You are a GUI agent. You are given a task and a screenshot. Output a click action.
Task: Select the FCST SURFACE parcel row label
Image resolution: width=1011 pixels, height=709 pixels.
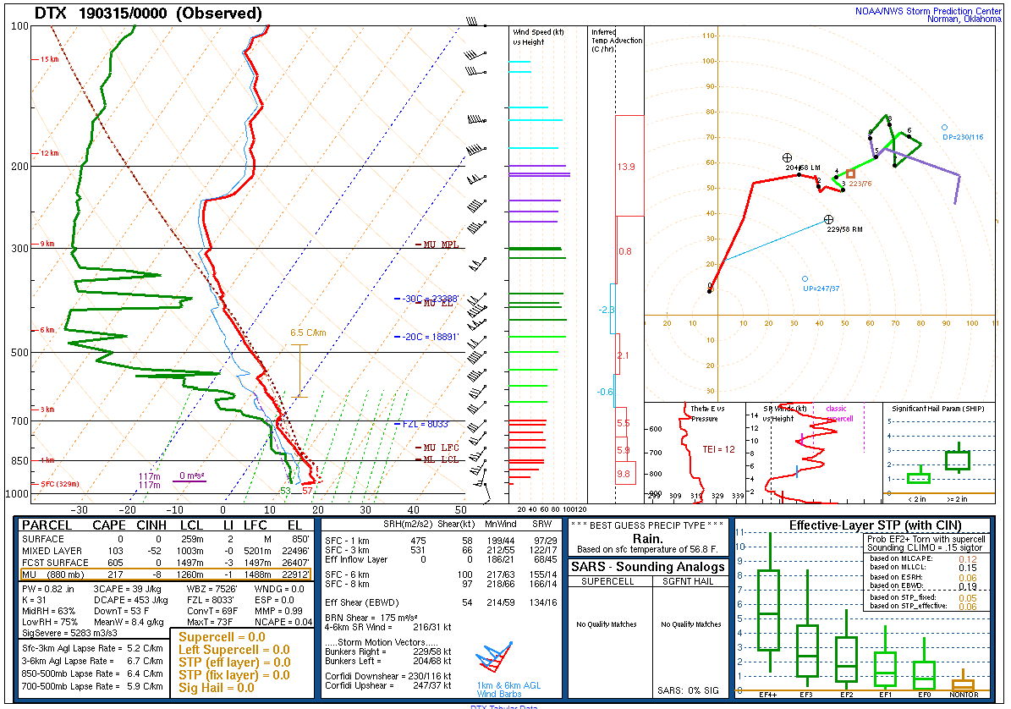(55, 563)
